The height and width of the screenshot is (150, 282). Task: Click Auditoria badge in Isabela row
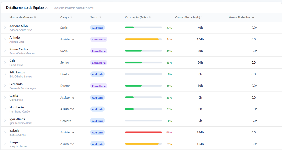pyautogui.click(x=97, y=132)
